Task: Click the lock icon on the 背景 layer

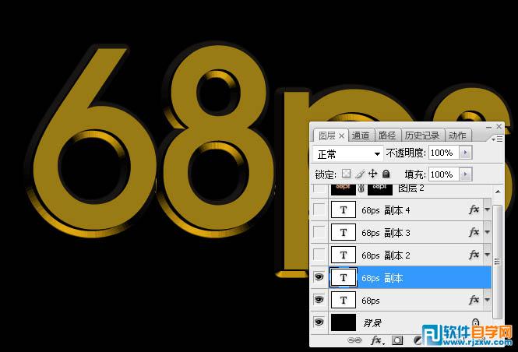Action: coord(475,322)
